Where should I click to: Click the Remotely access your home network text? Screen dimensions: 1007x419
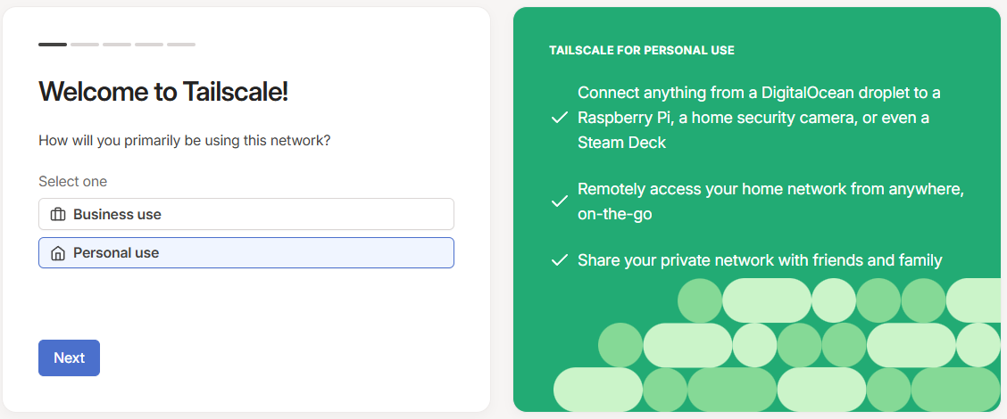pyautogui.click(x=770, y=189)
